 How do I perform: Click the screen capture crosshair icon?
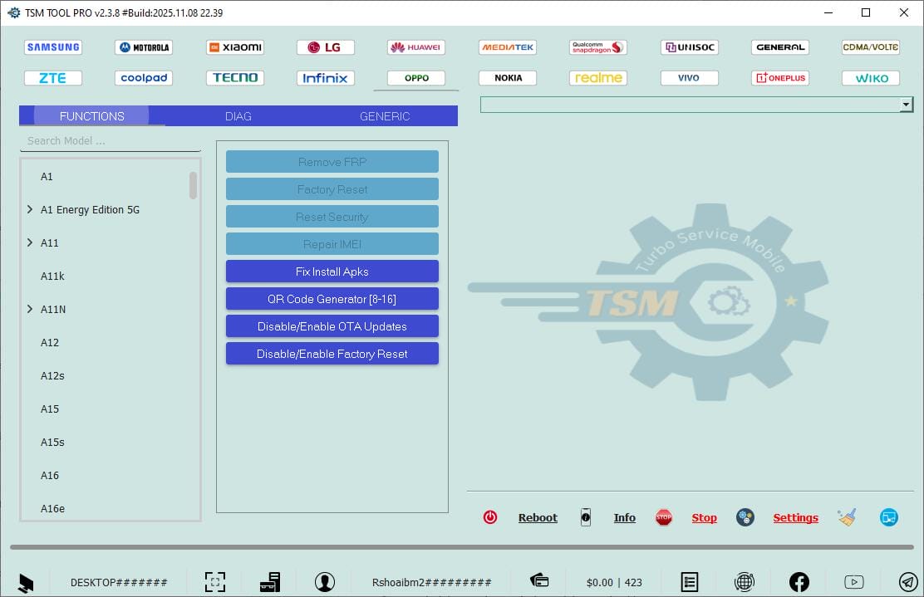coord(215,581)
